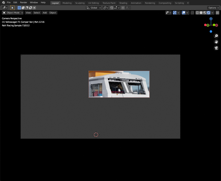Toggle viewport overlays display

(x=183, y=13)
